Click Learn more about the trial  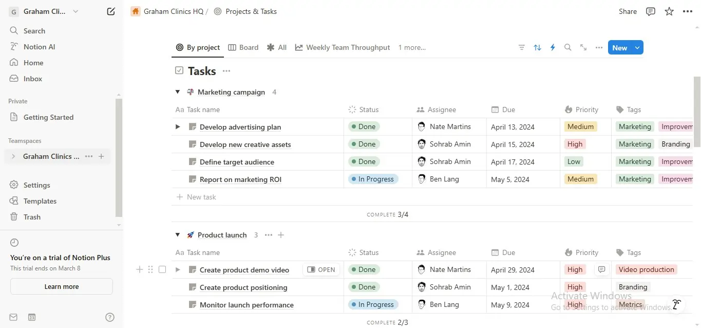click(x=62, y=286)
